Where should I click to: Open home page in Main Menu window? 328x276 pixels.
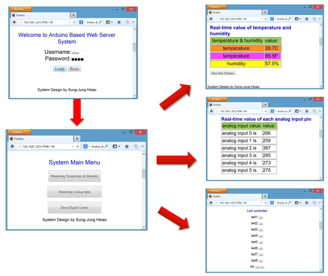(x=127, y=146)
